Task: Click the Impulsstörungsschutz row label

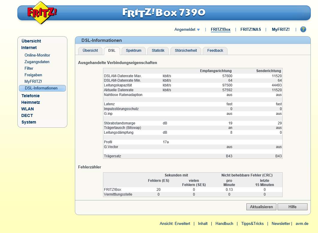Action: tap(121, 109)
